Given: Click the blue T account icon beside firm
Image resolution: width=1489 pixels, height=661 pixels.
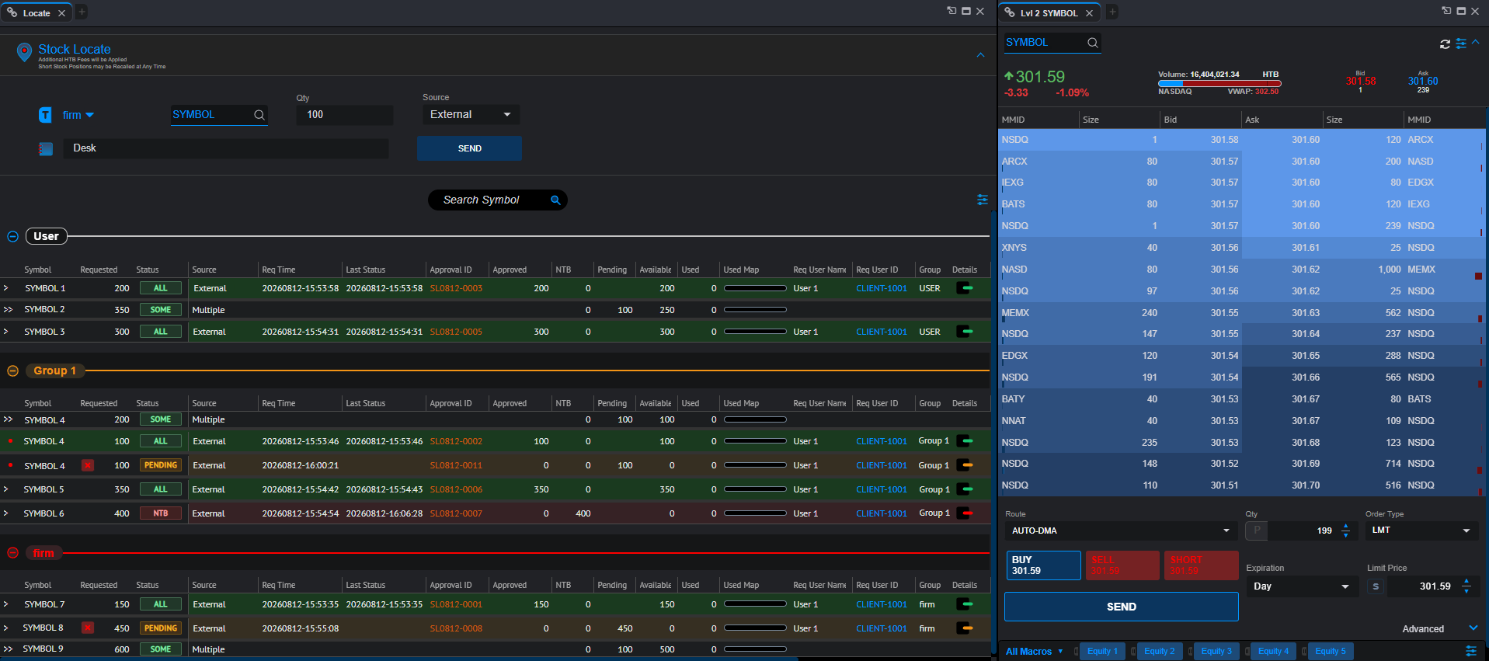Looking at the screenshot, I should coord(45,115).
